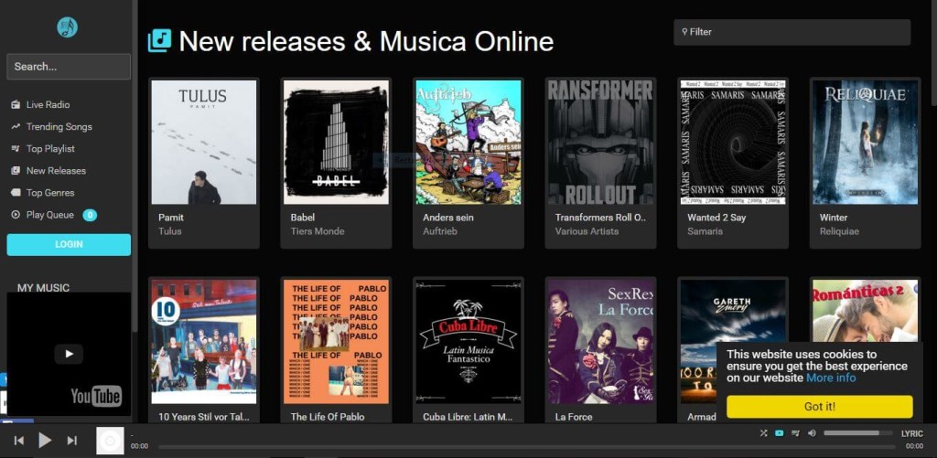Image resolution: width=937 pixels, height=458 pixels.
Task: Open the queue list icon in player
Action: pyautogui.click(x=795, y=433)
